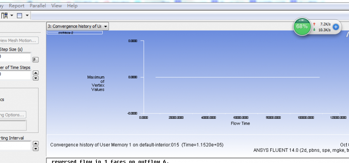Focus the Time Step Size input field

[x=15, y=57]
